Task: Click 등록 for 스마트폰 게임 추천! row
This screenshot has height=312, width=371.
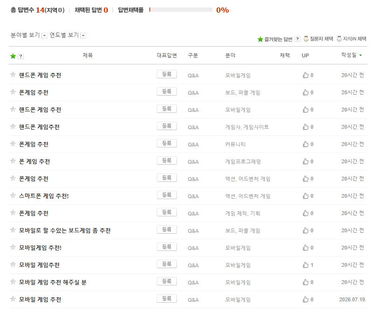Action: tap(167, 195)
